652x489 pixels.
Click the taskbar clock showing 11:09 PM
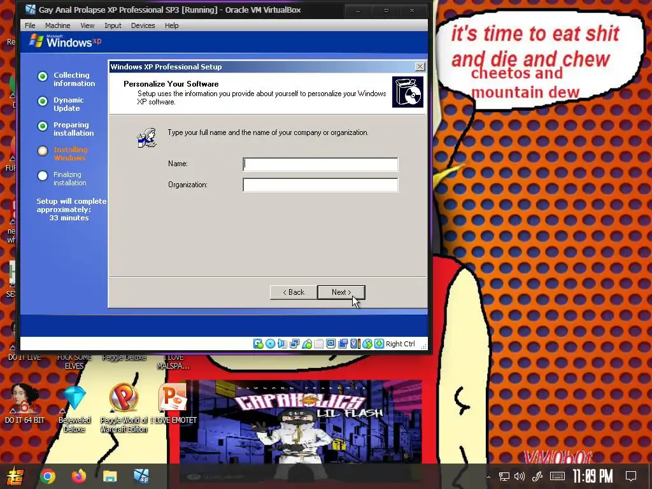593,476
